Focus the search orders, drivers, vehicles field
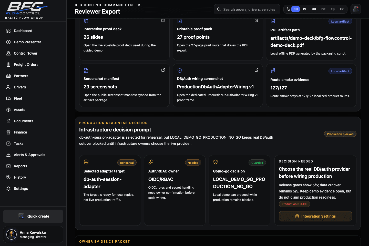 pos(247,9)
